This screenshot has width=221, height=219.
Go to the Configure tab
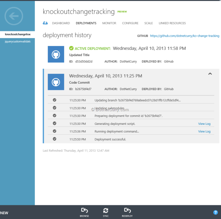pyautogui.click(x=130, y=23)
